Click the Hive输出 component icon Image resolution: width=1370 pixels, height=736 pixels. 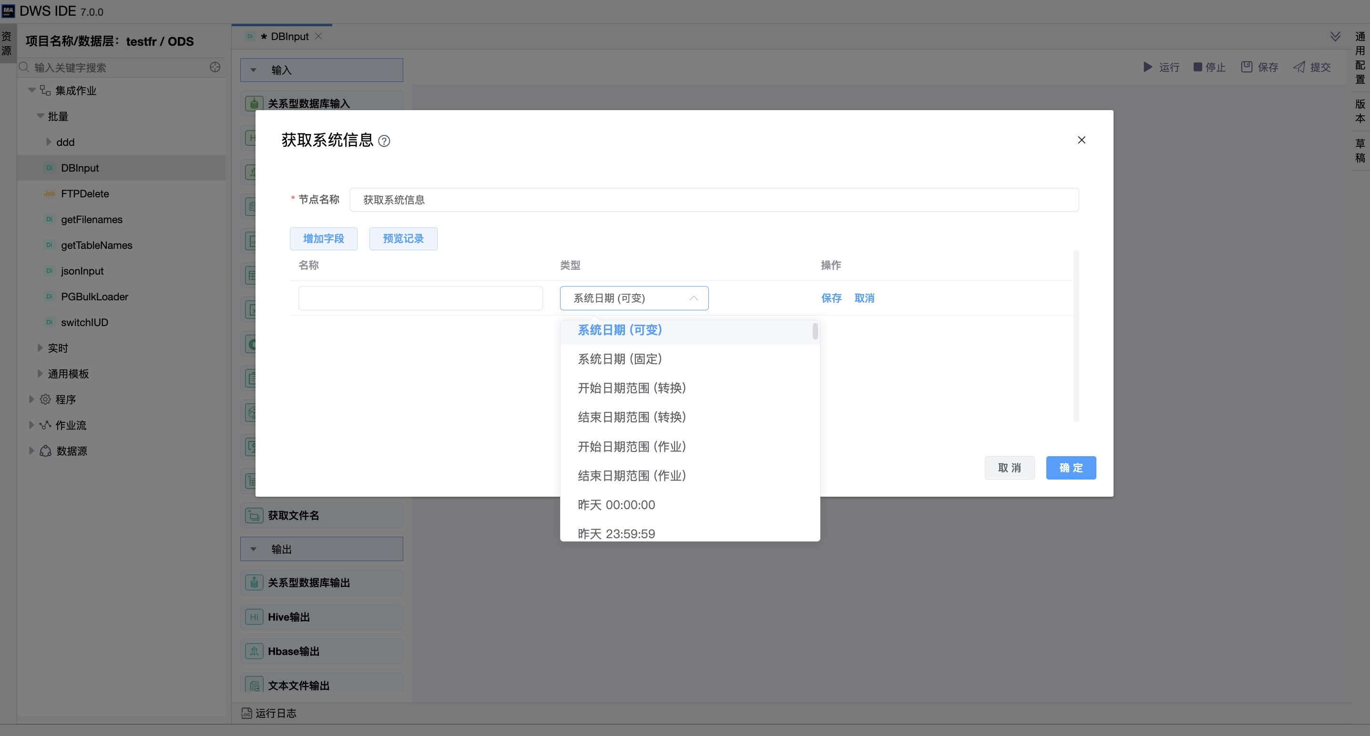point(254,617)
